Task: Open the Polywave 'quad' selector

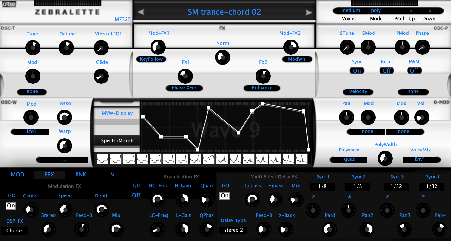Action: point(348,159)
